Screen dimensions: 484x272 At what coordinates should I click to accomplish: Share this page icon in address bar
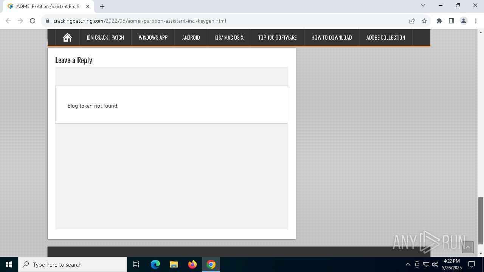412,21
